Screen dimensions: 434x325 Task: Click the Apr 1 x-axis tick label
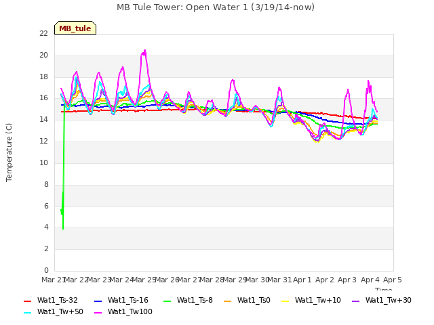tap(302, 280)
